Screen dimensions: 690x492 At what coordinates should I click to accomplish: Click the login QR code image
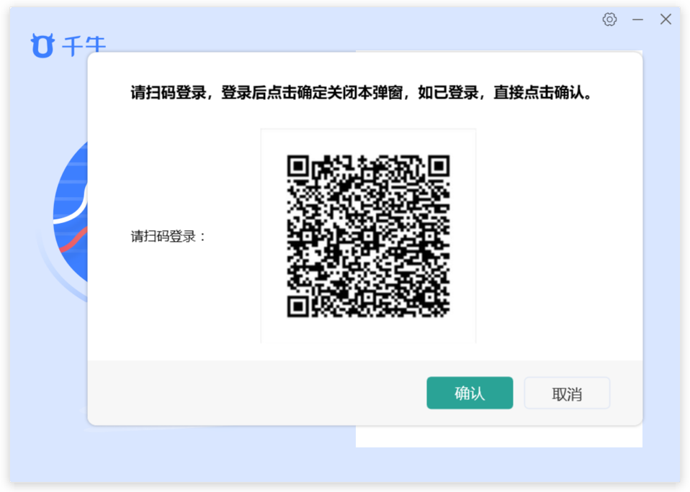tap(368, 235)
